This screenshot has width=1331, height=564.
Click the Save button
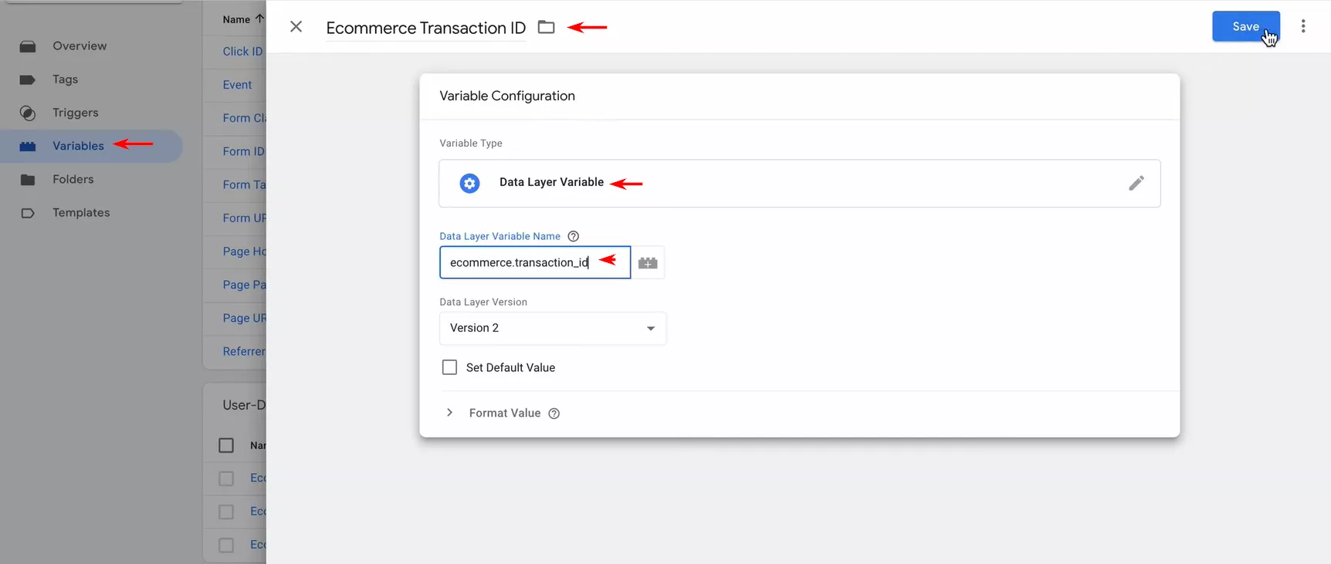pos(1245,26)
